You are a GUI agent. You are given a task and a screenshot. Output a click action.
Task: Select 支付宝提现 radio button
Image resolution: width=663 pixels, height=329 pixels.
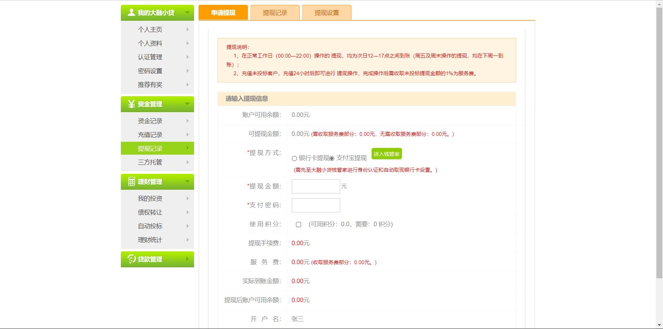332,158
